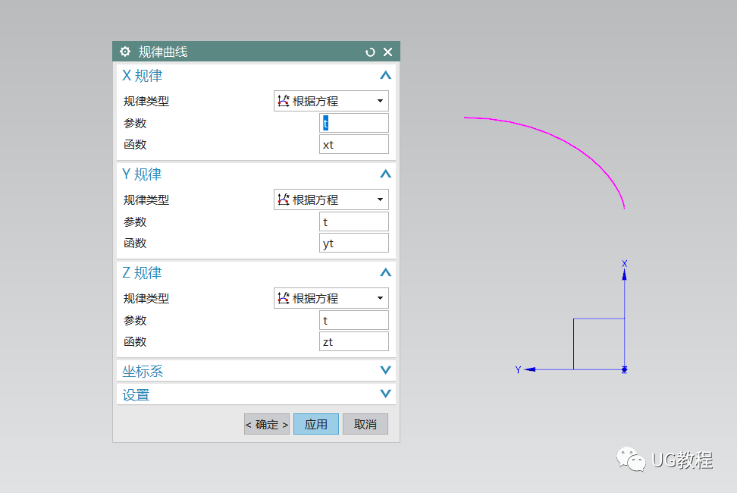This screenshot has width=737, height=493.
Task: Click the equation icon beside Z 规律 规律类型
Action: coord(285,297)
